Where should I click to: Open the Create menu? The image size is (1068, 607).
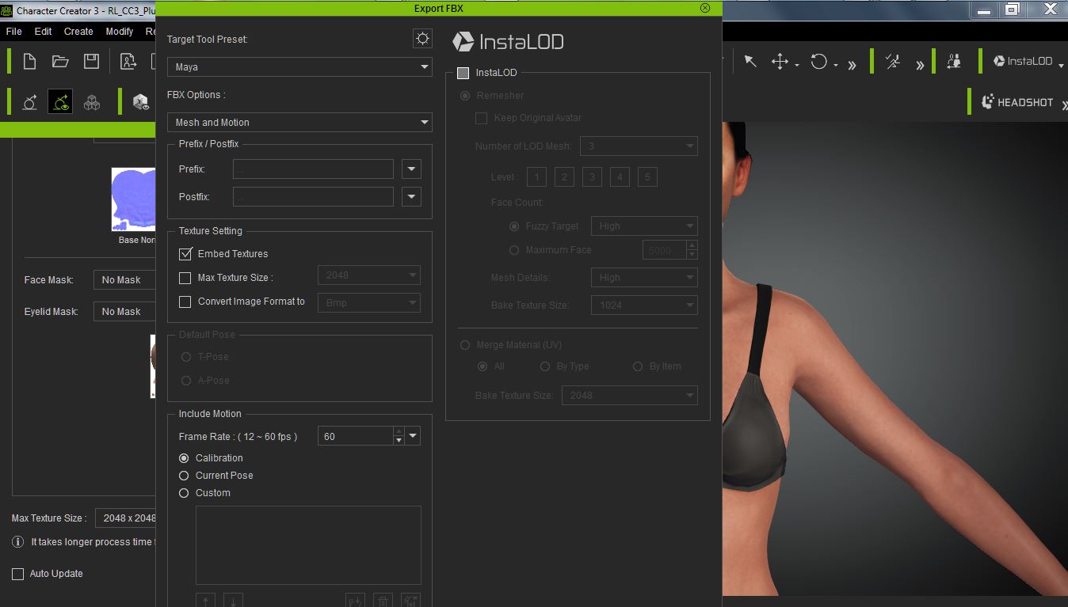pyautogui.click(x=78, y=32)
